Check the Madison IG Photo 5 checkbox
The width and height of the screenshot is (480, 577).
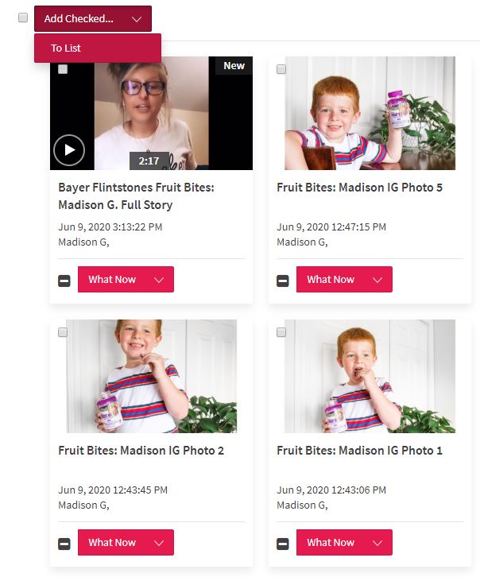[281, 69]
